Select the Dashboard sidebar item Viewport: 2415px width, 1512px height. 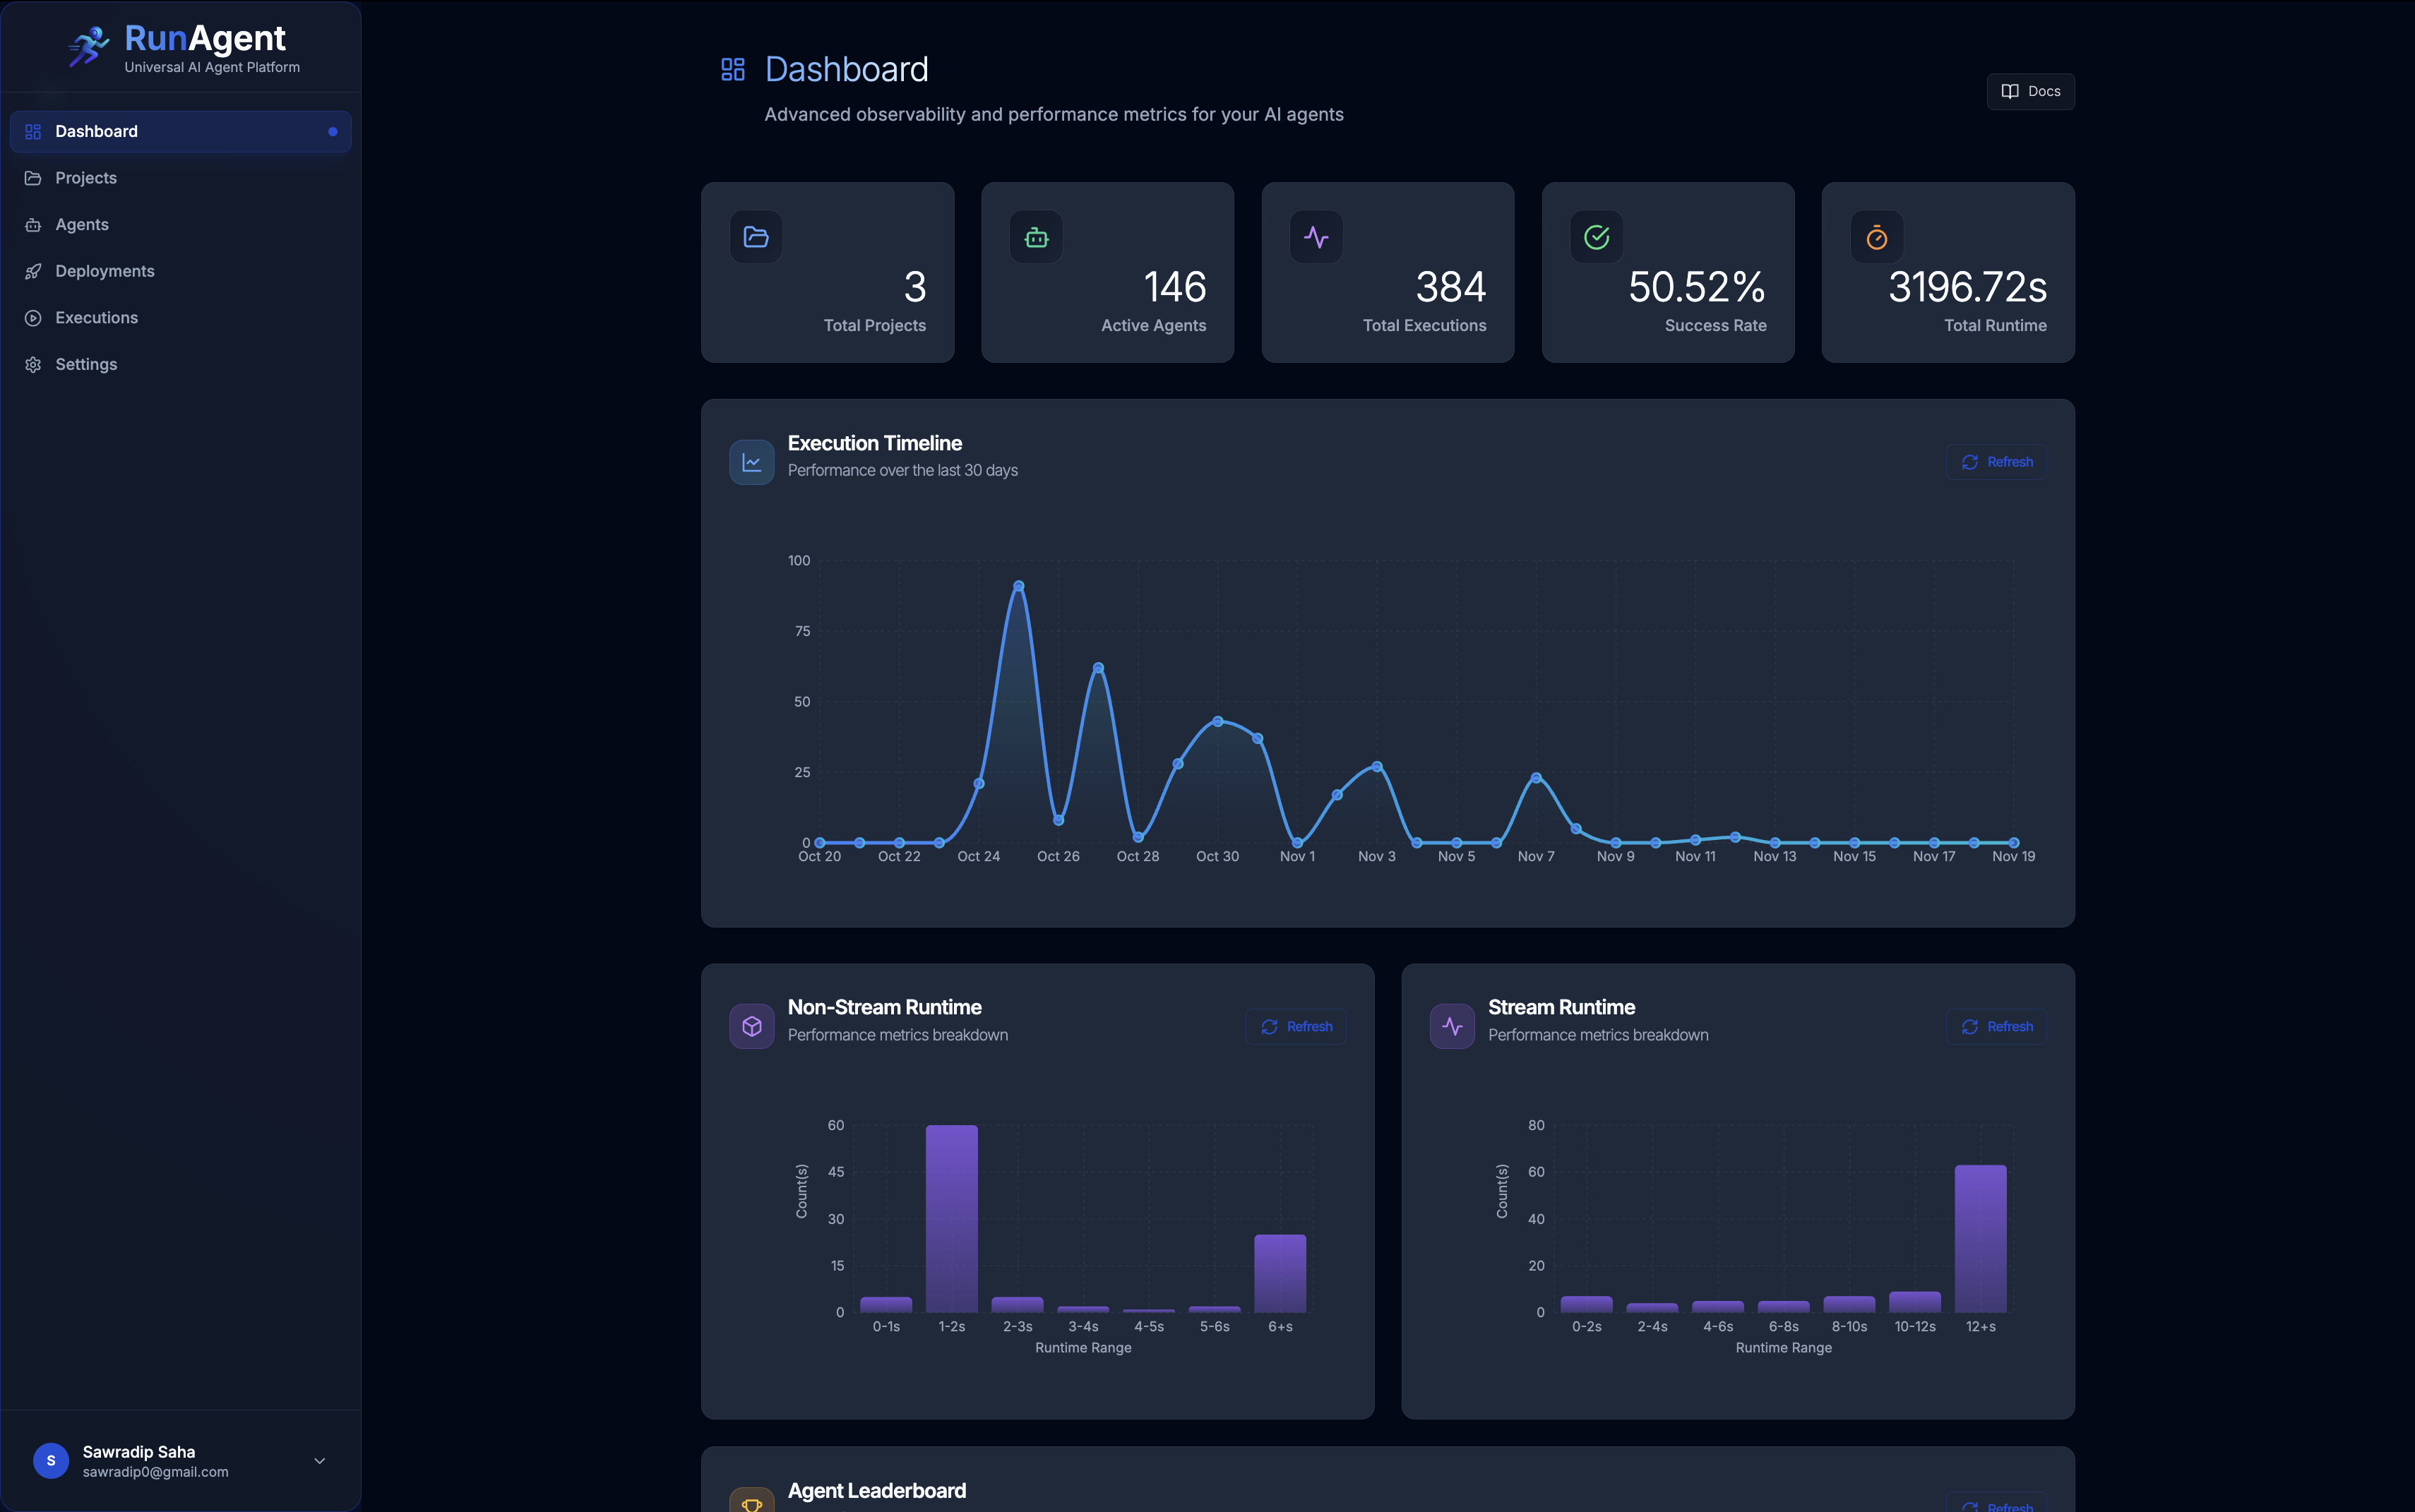[x=180, y=132]
